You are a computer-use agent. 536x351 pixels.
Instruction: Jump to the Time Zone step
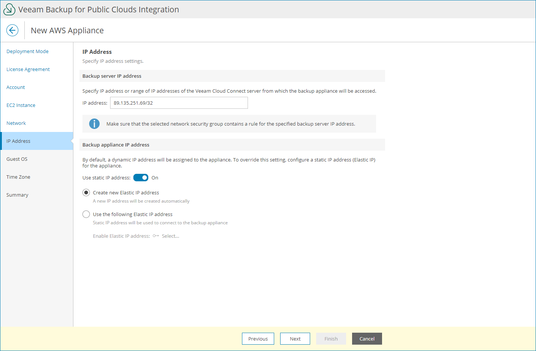click(18, 177)
